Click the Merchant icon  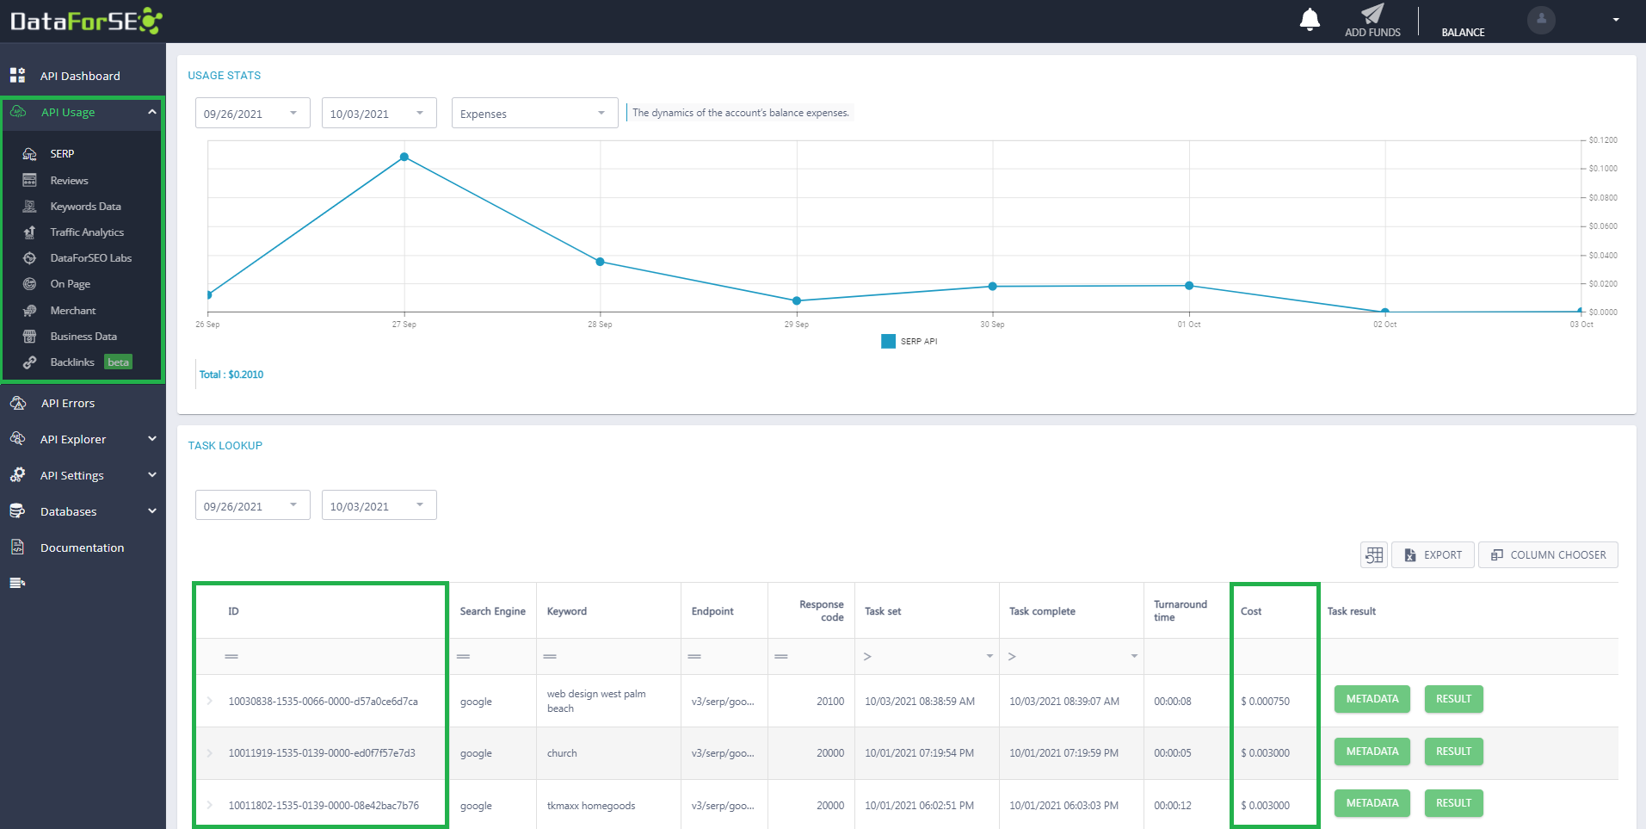coord(29,310)
